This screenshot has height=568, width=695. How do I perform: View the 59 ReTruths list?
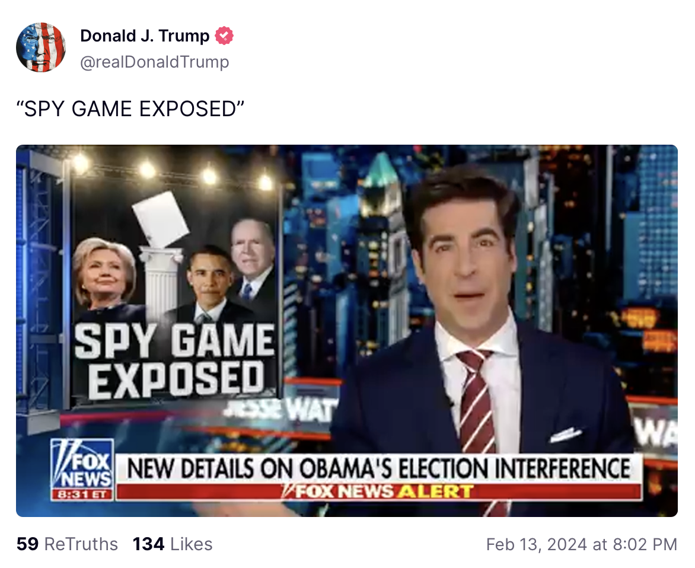[x=67, y=544]
